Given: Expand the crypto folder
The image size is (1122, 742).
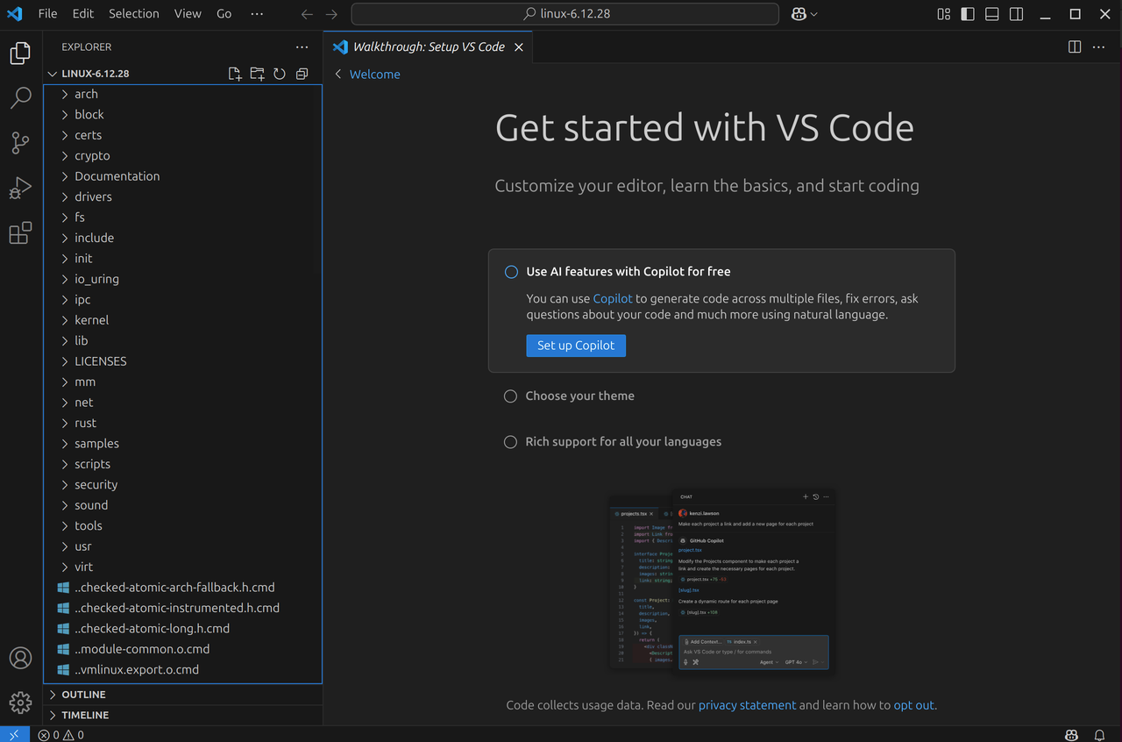Looking at the screenshot, I should click(182, 155).
